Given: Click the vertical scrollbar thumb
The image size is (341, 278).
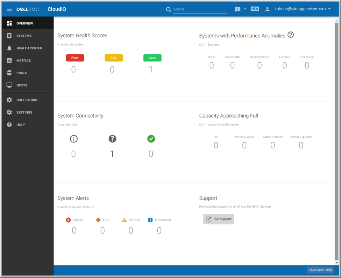Looking at the screenshot, I should point(337,141).
